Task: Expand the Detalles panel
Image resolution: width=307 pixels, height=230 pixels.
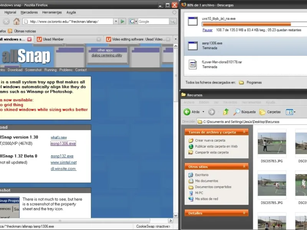Action: tap(244, 213)
